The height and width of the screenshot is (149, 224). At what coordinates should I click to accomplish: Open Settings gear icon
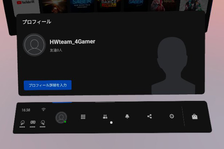pos(171,116)
